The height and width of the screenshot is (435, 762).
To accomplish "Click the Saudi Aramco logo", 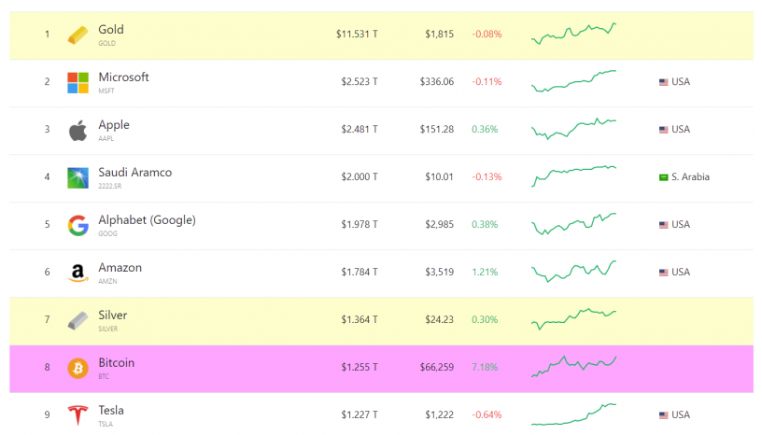I will tap(78, 177).
